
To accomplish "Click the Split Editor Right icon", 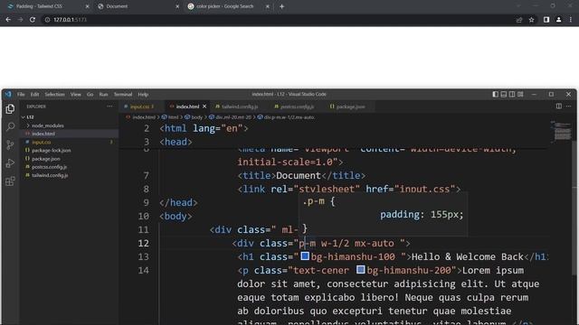I will [559, 107].
